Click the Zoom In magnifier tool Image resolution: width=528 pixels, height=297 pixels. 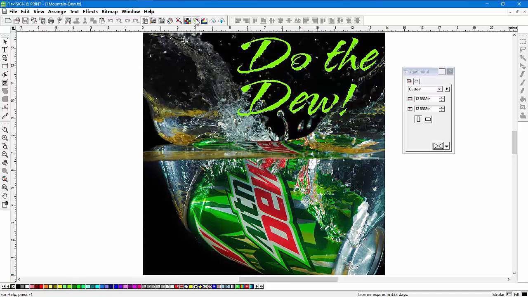[5, 138]
